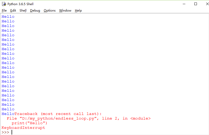The image size is (209, 135).
Task: Minimize the Python Shell window
Action: (x=184, y=4)
